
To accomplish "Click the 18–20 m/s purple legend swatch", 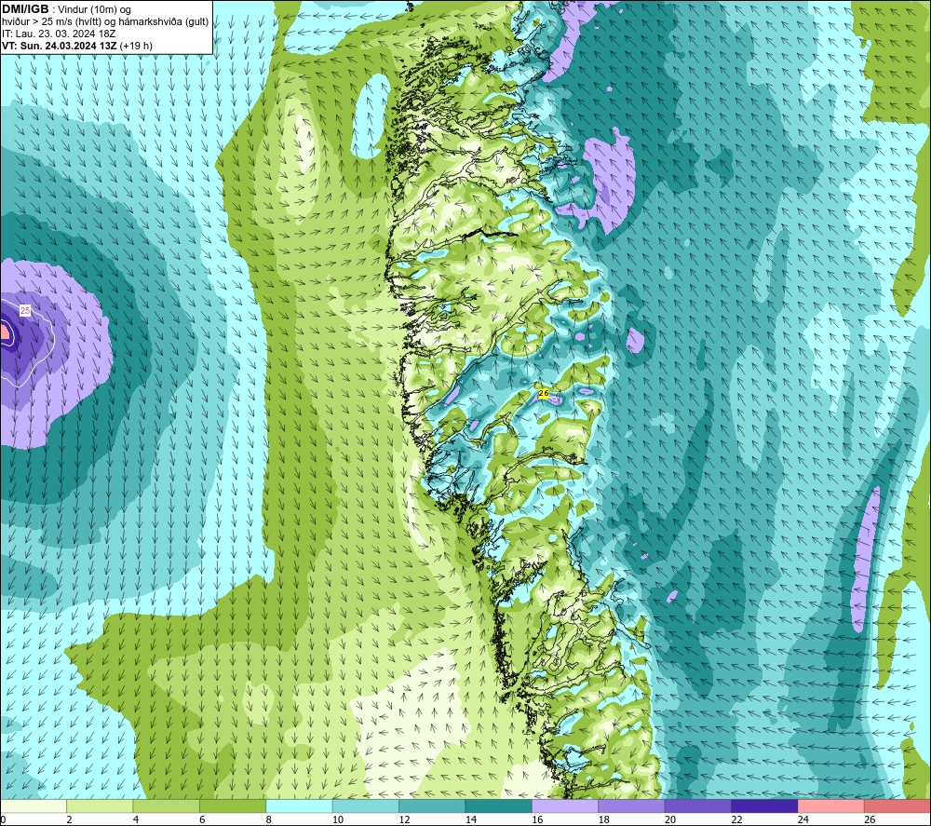I will coord(632,806).
